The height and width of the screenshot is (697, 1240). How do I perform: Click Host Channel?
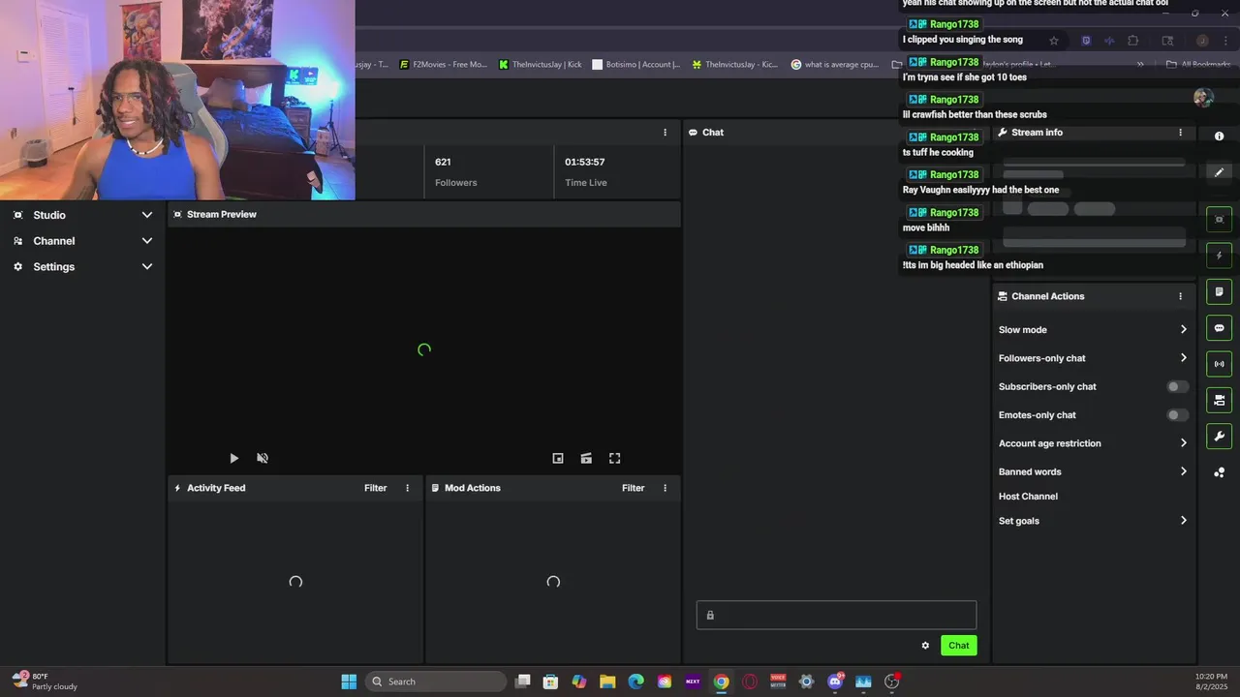point(1028,497)
